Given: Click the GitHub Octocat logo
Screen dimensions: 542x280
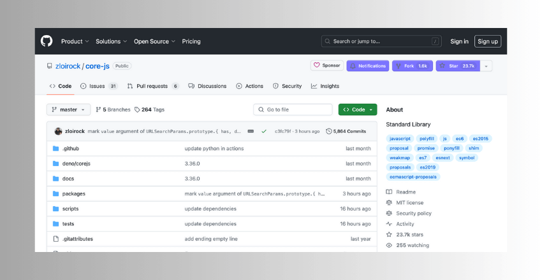Looking at the screenshot, I should (x=47, y=41).
